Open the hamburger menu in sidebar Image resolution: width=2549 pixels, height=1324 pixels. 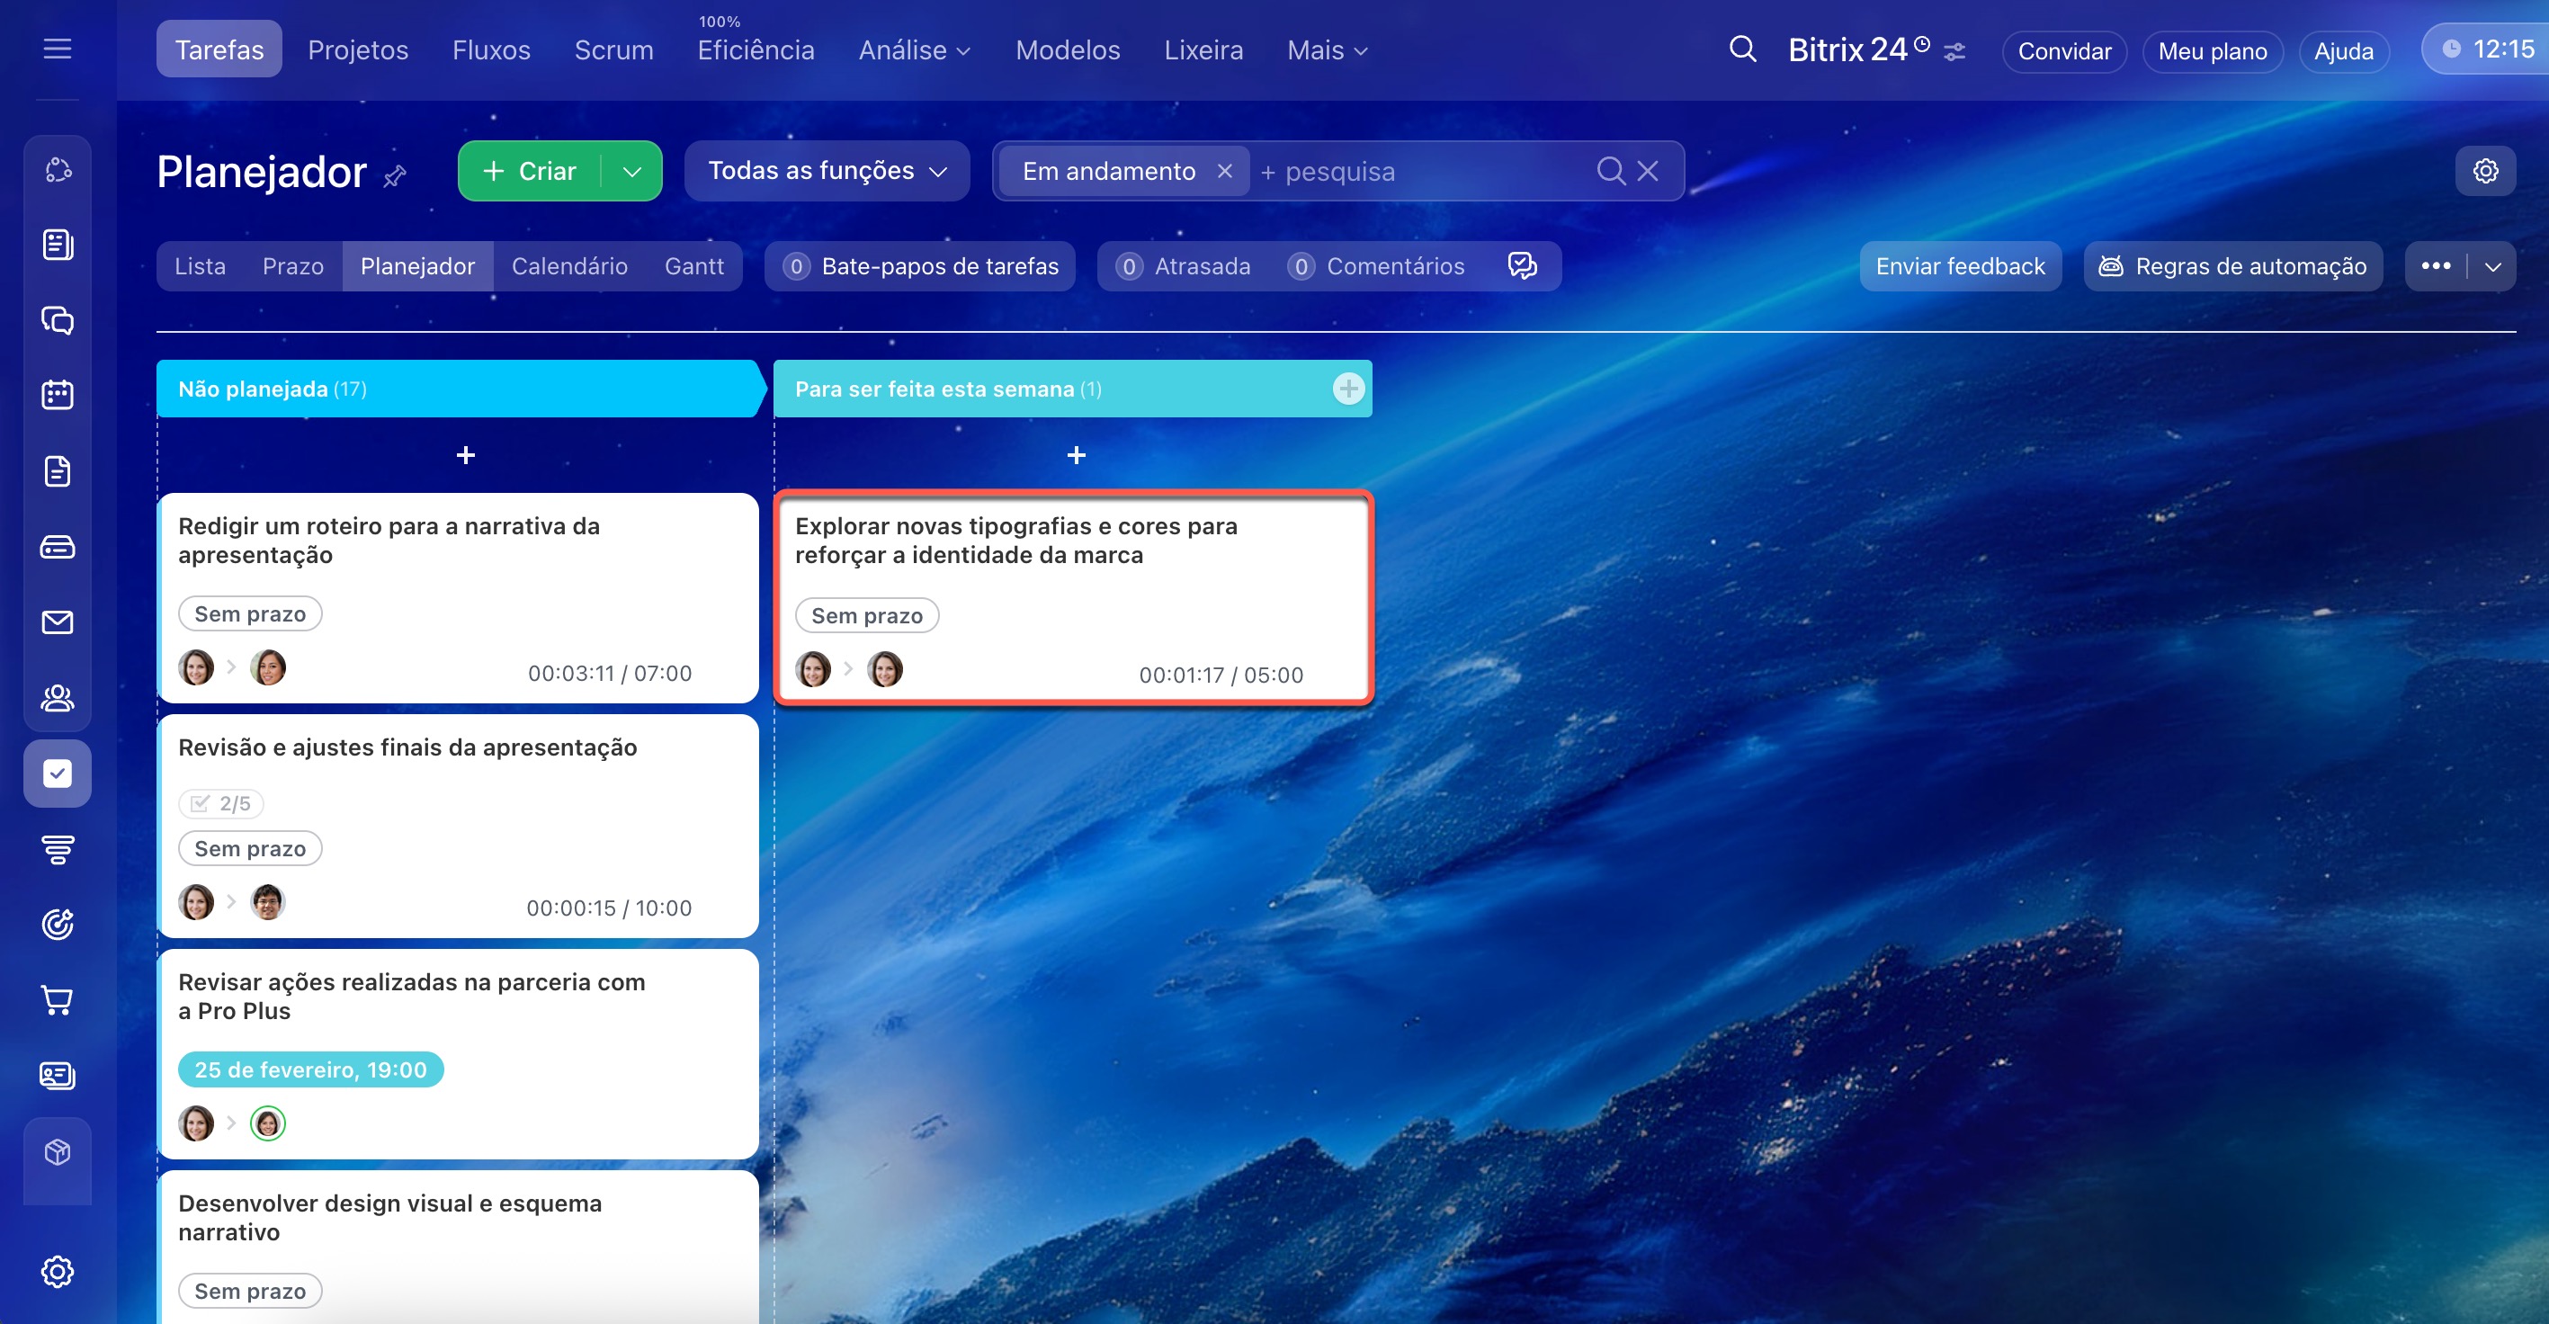(58, 49)
